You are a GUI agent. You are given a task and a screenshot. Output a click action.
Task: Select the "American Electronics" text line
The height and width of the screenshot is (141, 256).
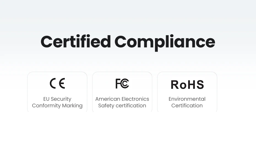[122, 99]
